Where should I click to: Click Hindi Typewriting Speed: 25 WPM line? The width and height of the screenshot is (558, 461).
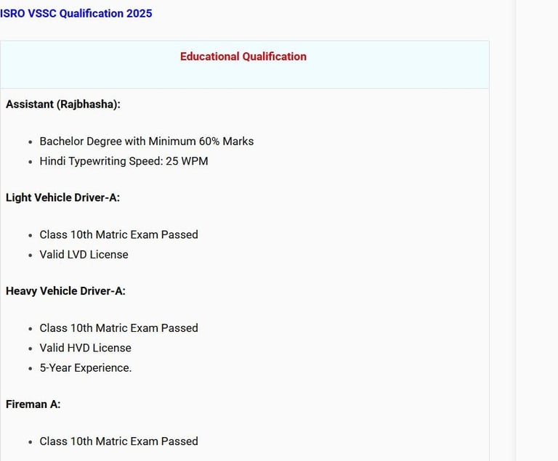coord(124,161)
